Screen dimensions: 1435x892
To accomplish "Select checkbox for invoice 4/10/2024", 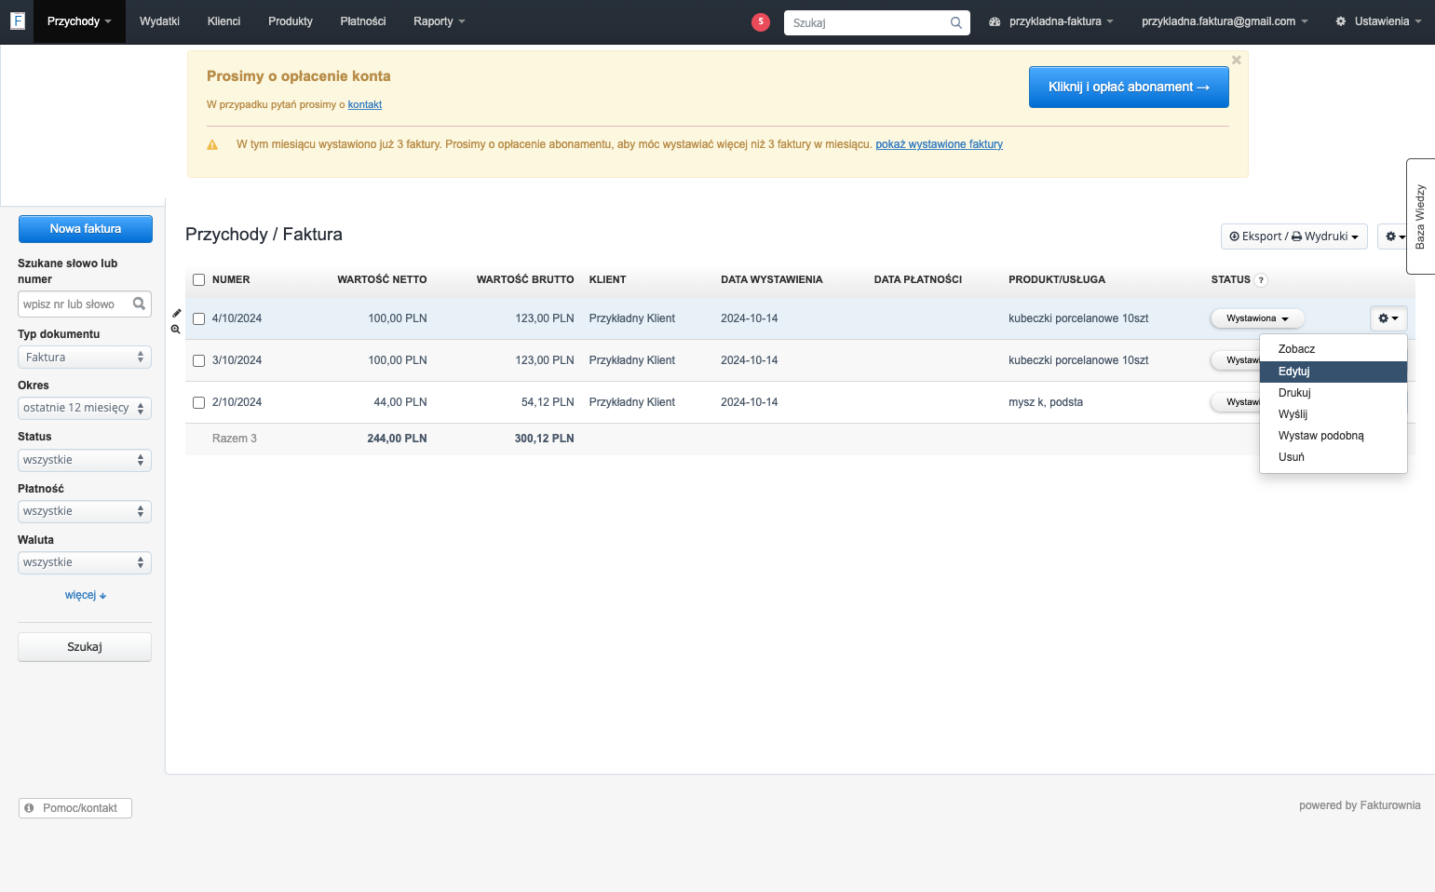I will coord(198,318).
